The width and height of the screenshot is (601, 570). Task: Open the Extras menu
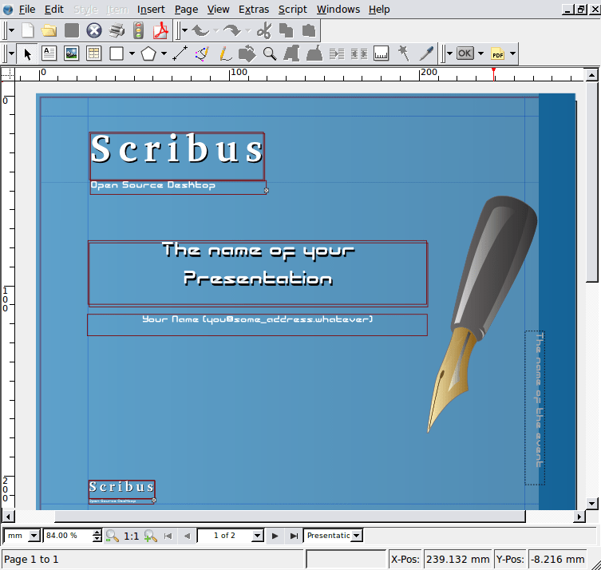(254, 10)
